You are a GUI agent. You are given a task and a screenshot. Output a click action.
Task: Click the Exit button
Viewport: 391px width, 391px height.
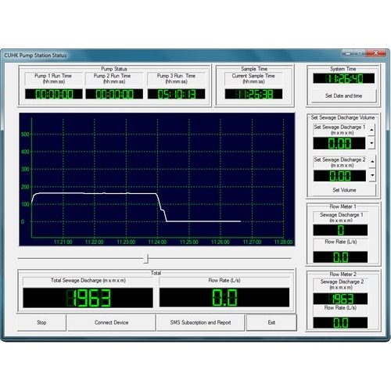[x=271, y=323]
